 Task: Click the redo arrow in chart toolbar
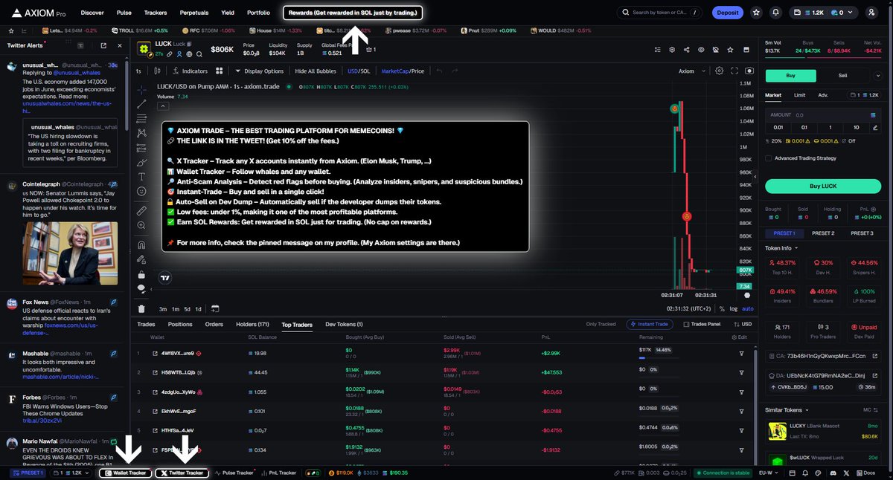455,71
